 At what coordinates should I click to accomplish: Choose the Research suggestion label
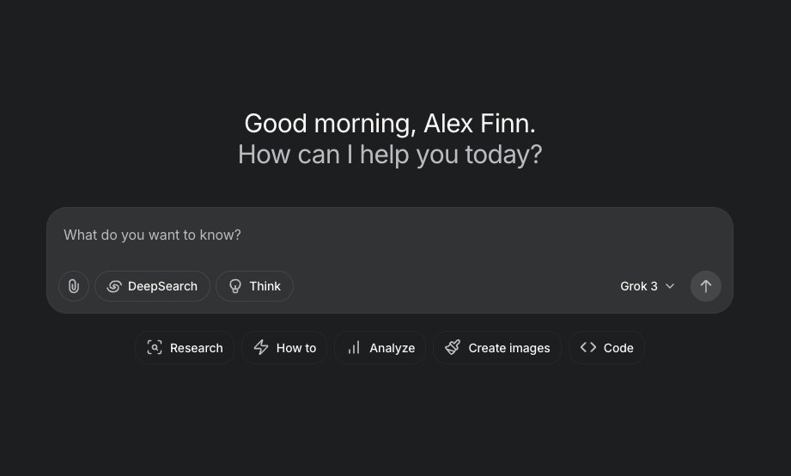[196, 348]
